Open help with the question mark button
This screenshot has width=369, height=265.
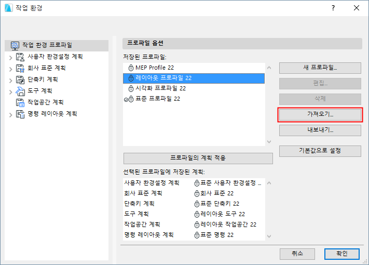pyautogui.click(x=333, y=8)
